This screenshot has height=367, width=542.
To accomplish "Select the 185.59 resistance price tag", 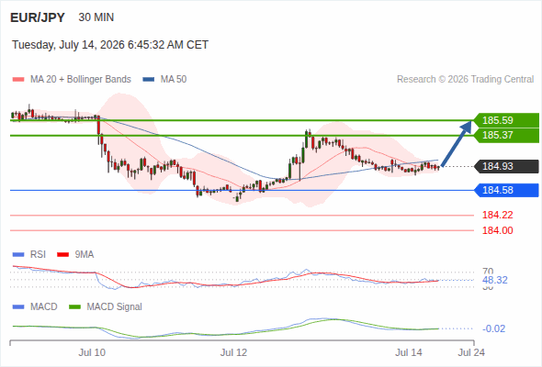I will point(506,120).
